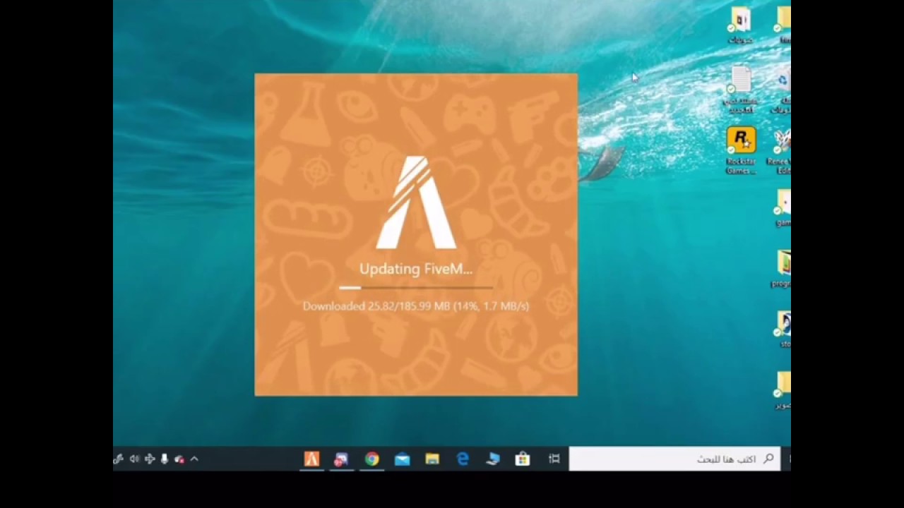Click the pen icon in system tray

pyautogui.click(x=119, y=459)
